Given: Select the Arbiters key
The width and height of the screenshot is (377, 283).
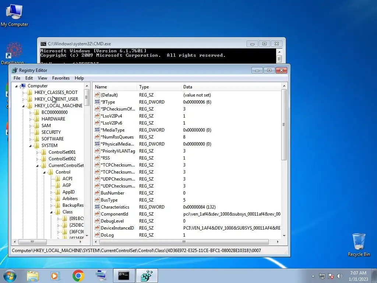Looking at the screenshot, I should tap(70, 199).
